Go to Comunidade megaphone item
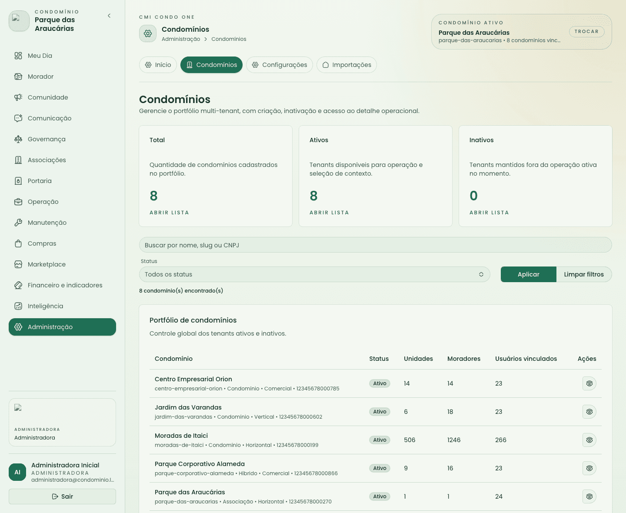Screen dimensions: 626x513 click(62, 97)
